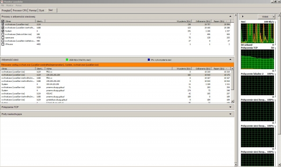Click the Połączenia TCP graph
The image size is (281, 167).
coord(257,59)
